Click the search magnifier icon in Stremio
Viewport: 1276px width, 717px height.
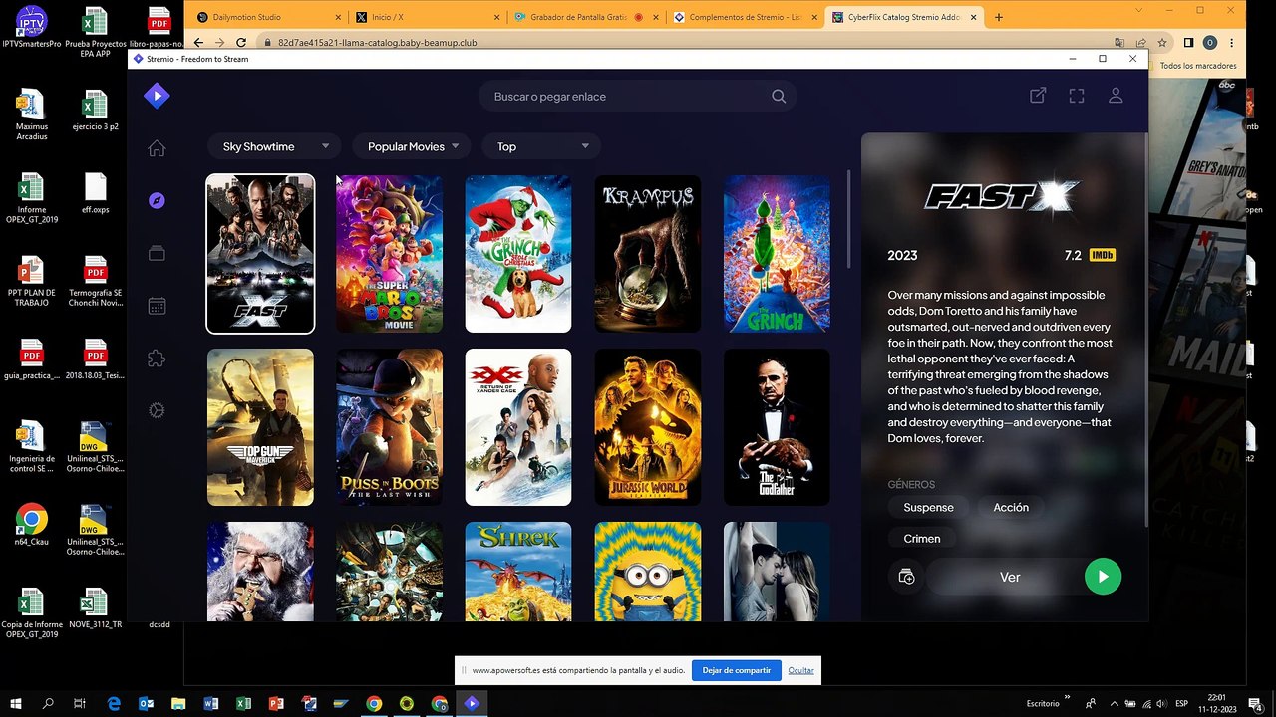(779, 97)
